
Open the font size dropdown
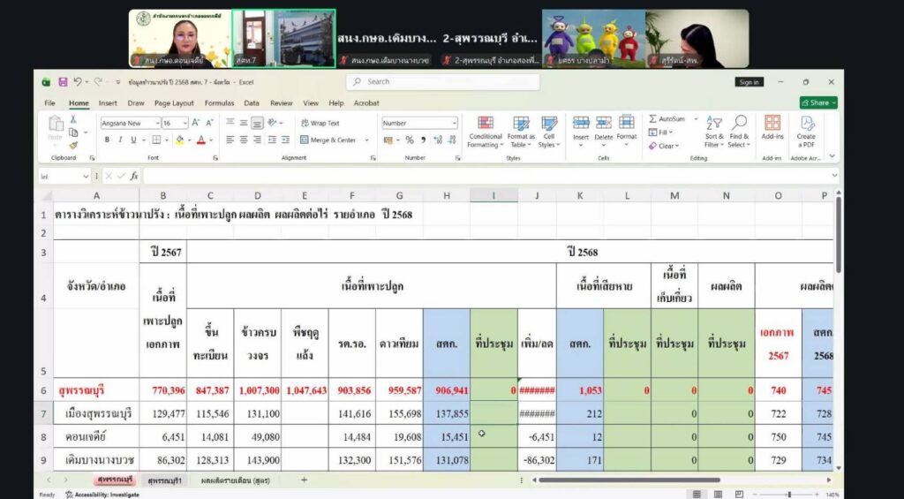(x=185, y=124)
